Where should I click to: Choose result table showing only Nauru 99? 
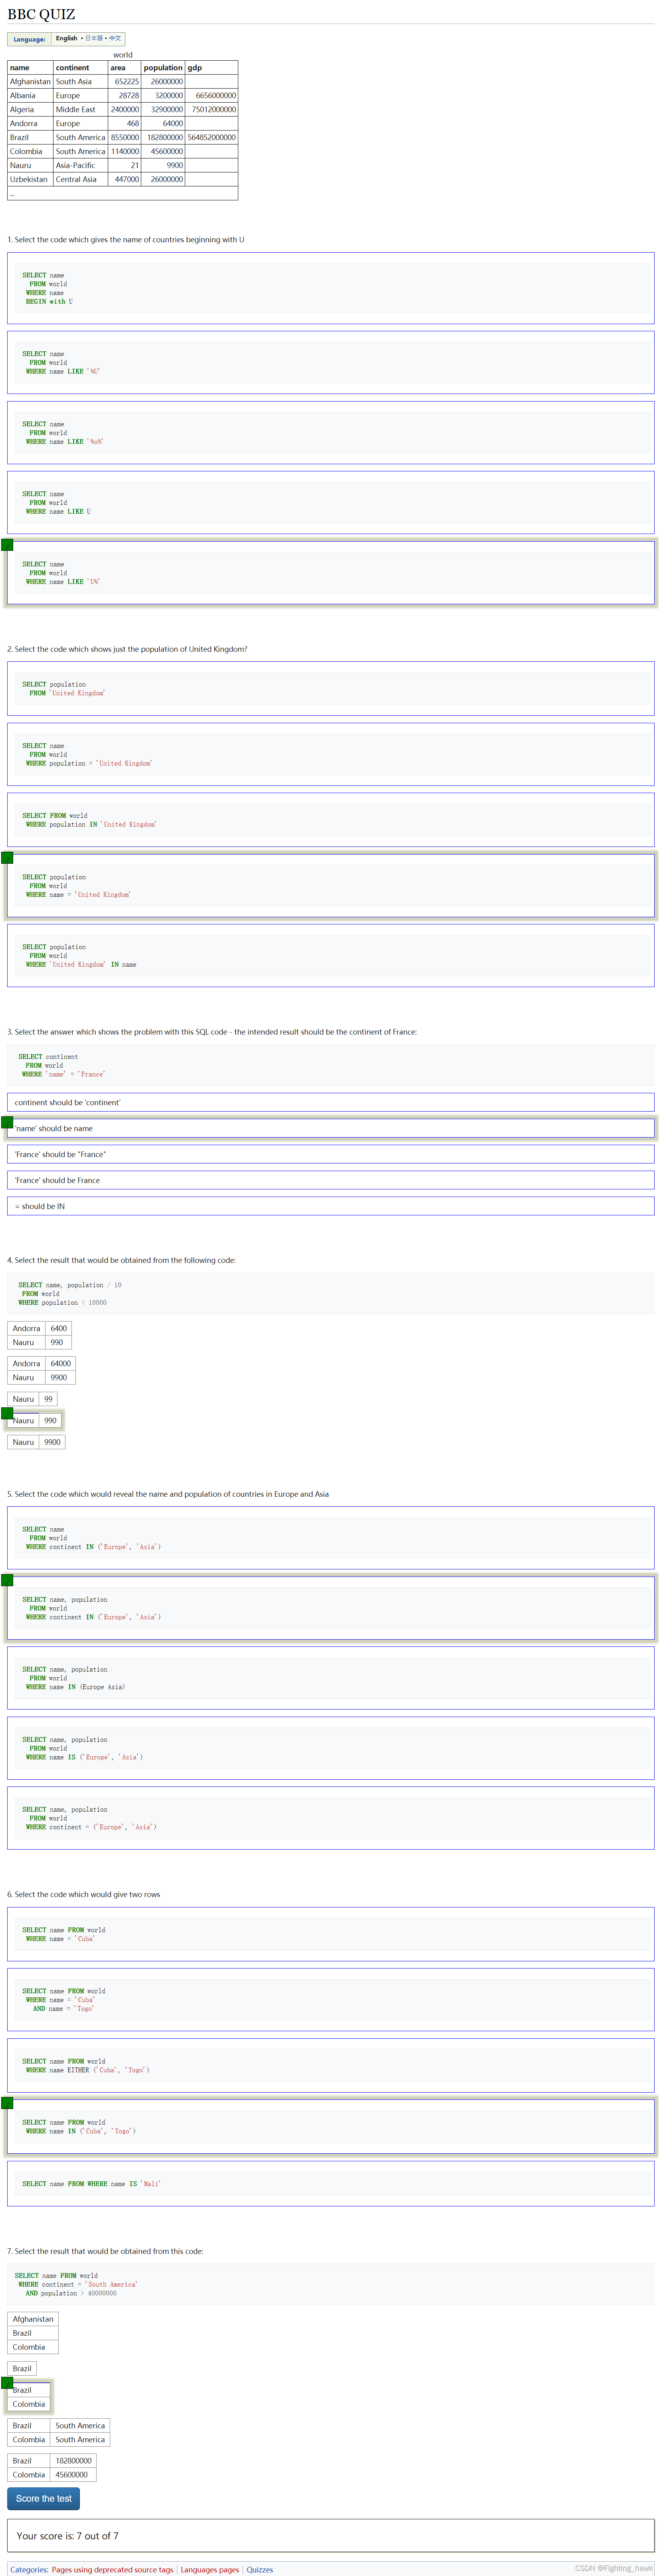(x=32, y=1399)
